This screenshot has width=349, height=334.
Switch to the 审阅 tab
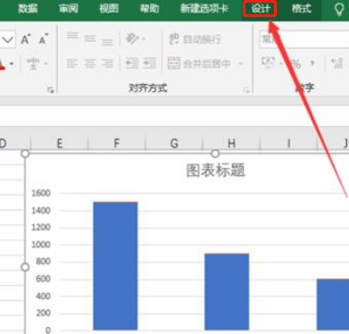69,9
